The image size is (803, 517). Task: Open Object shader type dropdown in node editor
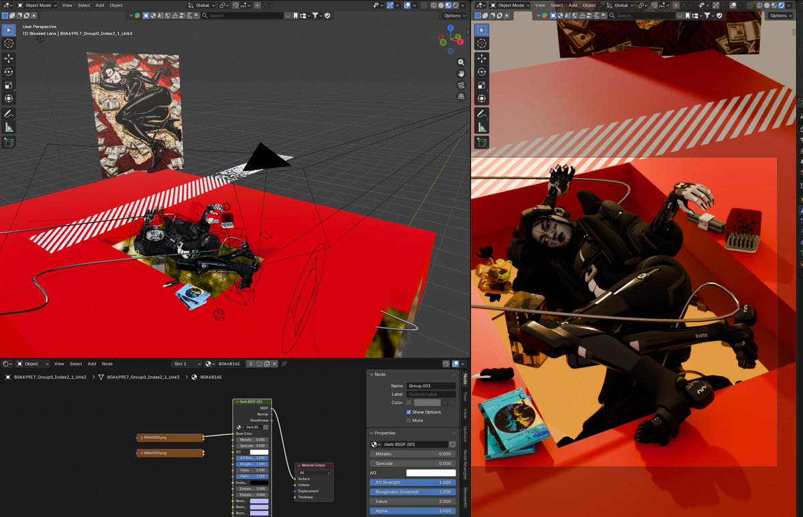point(33,364)
